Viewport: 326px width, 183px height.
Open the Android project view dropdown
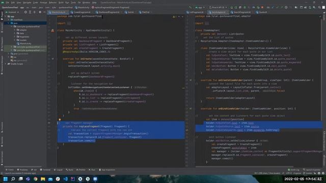coord(12,12)
